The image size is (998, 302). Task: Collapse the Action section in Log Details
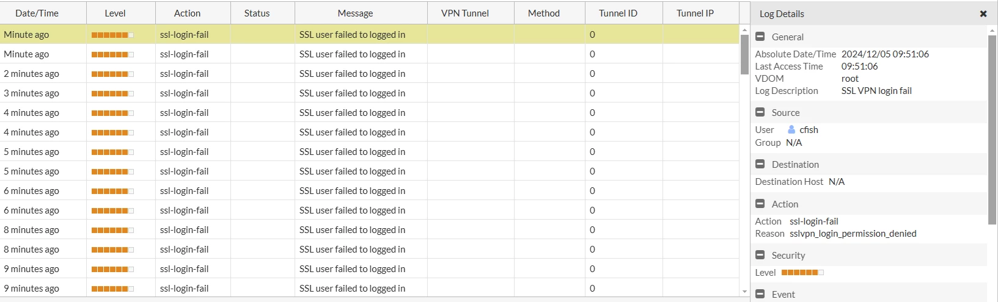760,204
